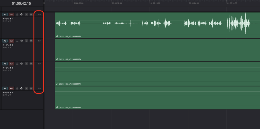
Task: Lock audio track A4
Action: (17, 88)
